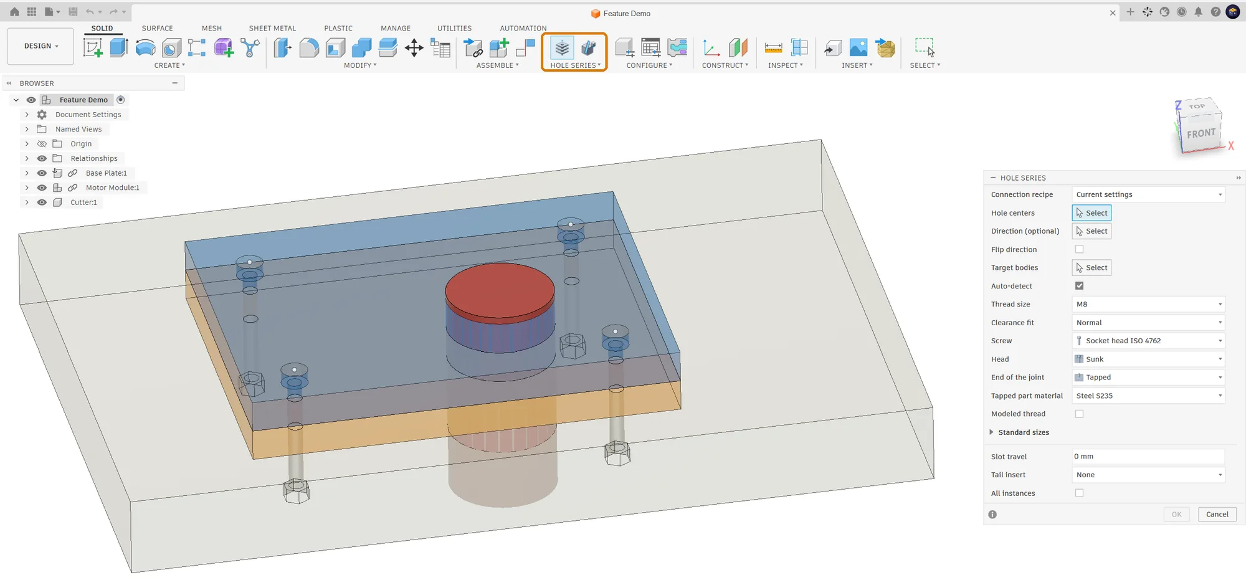The height and width of the screenshot is (585, 1246).
Task: Enable the All instances checkbox
Action: [x=1079, y=493]
